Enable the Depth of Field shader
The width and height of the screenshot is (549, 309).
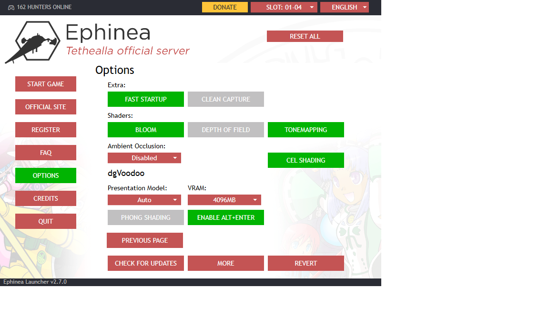coord(226,130)
